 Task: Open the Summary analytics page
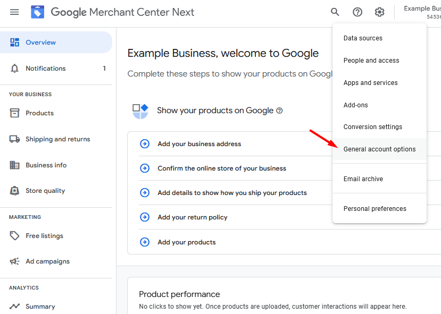click(56, 306)
